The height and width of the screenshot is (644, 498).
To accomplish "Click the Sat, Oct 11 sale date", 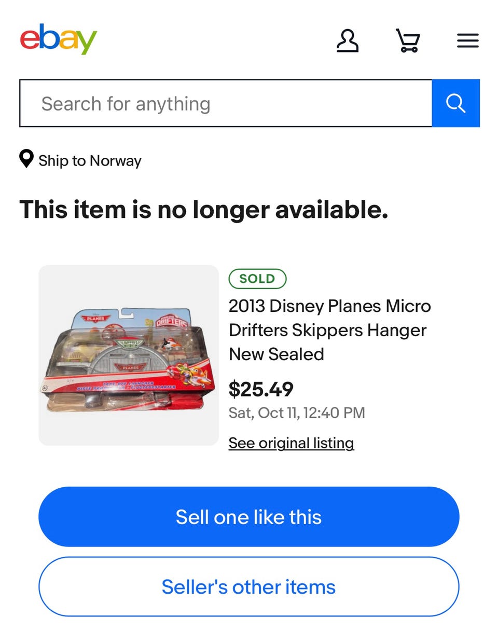I will click(297, 413).
